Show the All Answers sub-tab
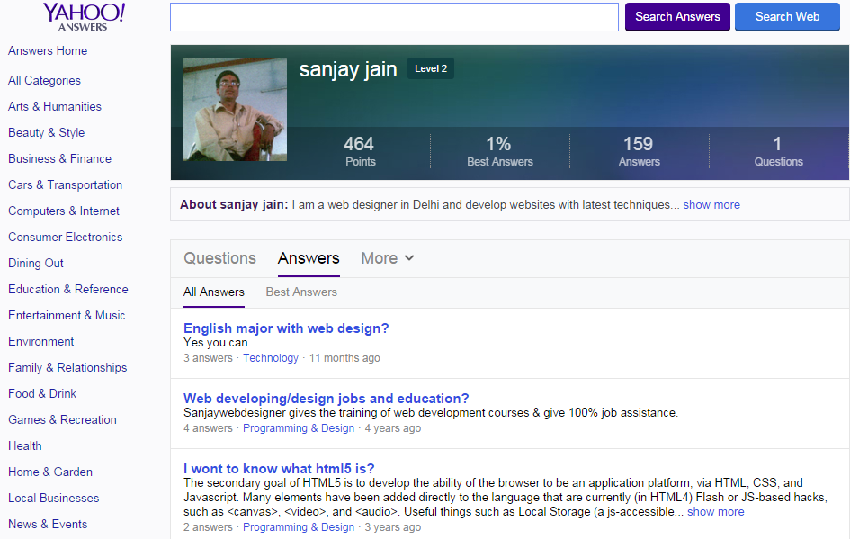 [213, 292]
